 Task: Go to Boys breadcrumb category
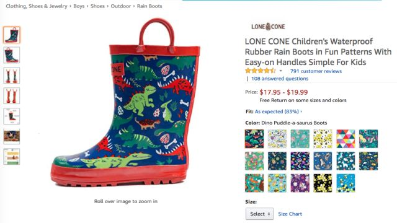tap(79, 6)
